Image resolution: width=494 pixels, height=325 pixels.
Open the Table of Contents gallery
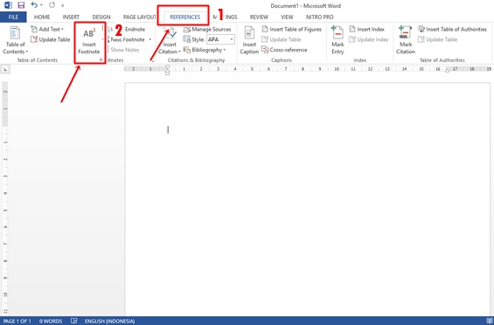[x=15, y=40]
